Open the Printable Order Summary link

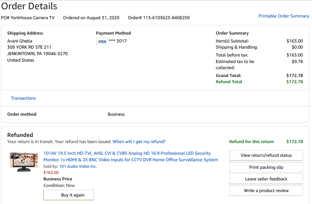(284, 16)
